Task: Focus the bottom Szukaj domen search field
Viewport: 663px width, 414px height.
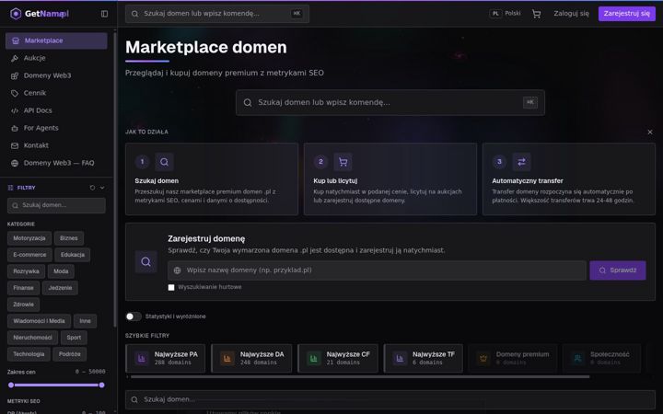Action: (390, 399)
